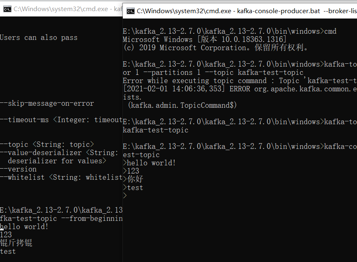This screenshot has height=262, width=357.
Task: Click the kafka-console-producer.bat window title bar
Action: tap(246, 11)
